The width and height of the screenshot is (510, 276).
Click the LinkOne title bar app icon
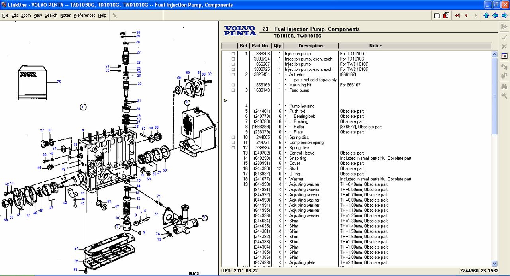(x=4, y=5)
